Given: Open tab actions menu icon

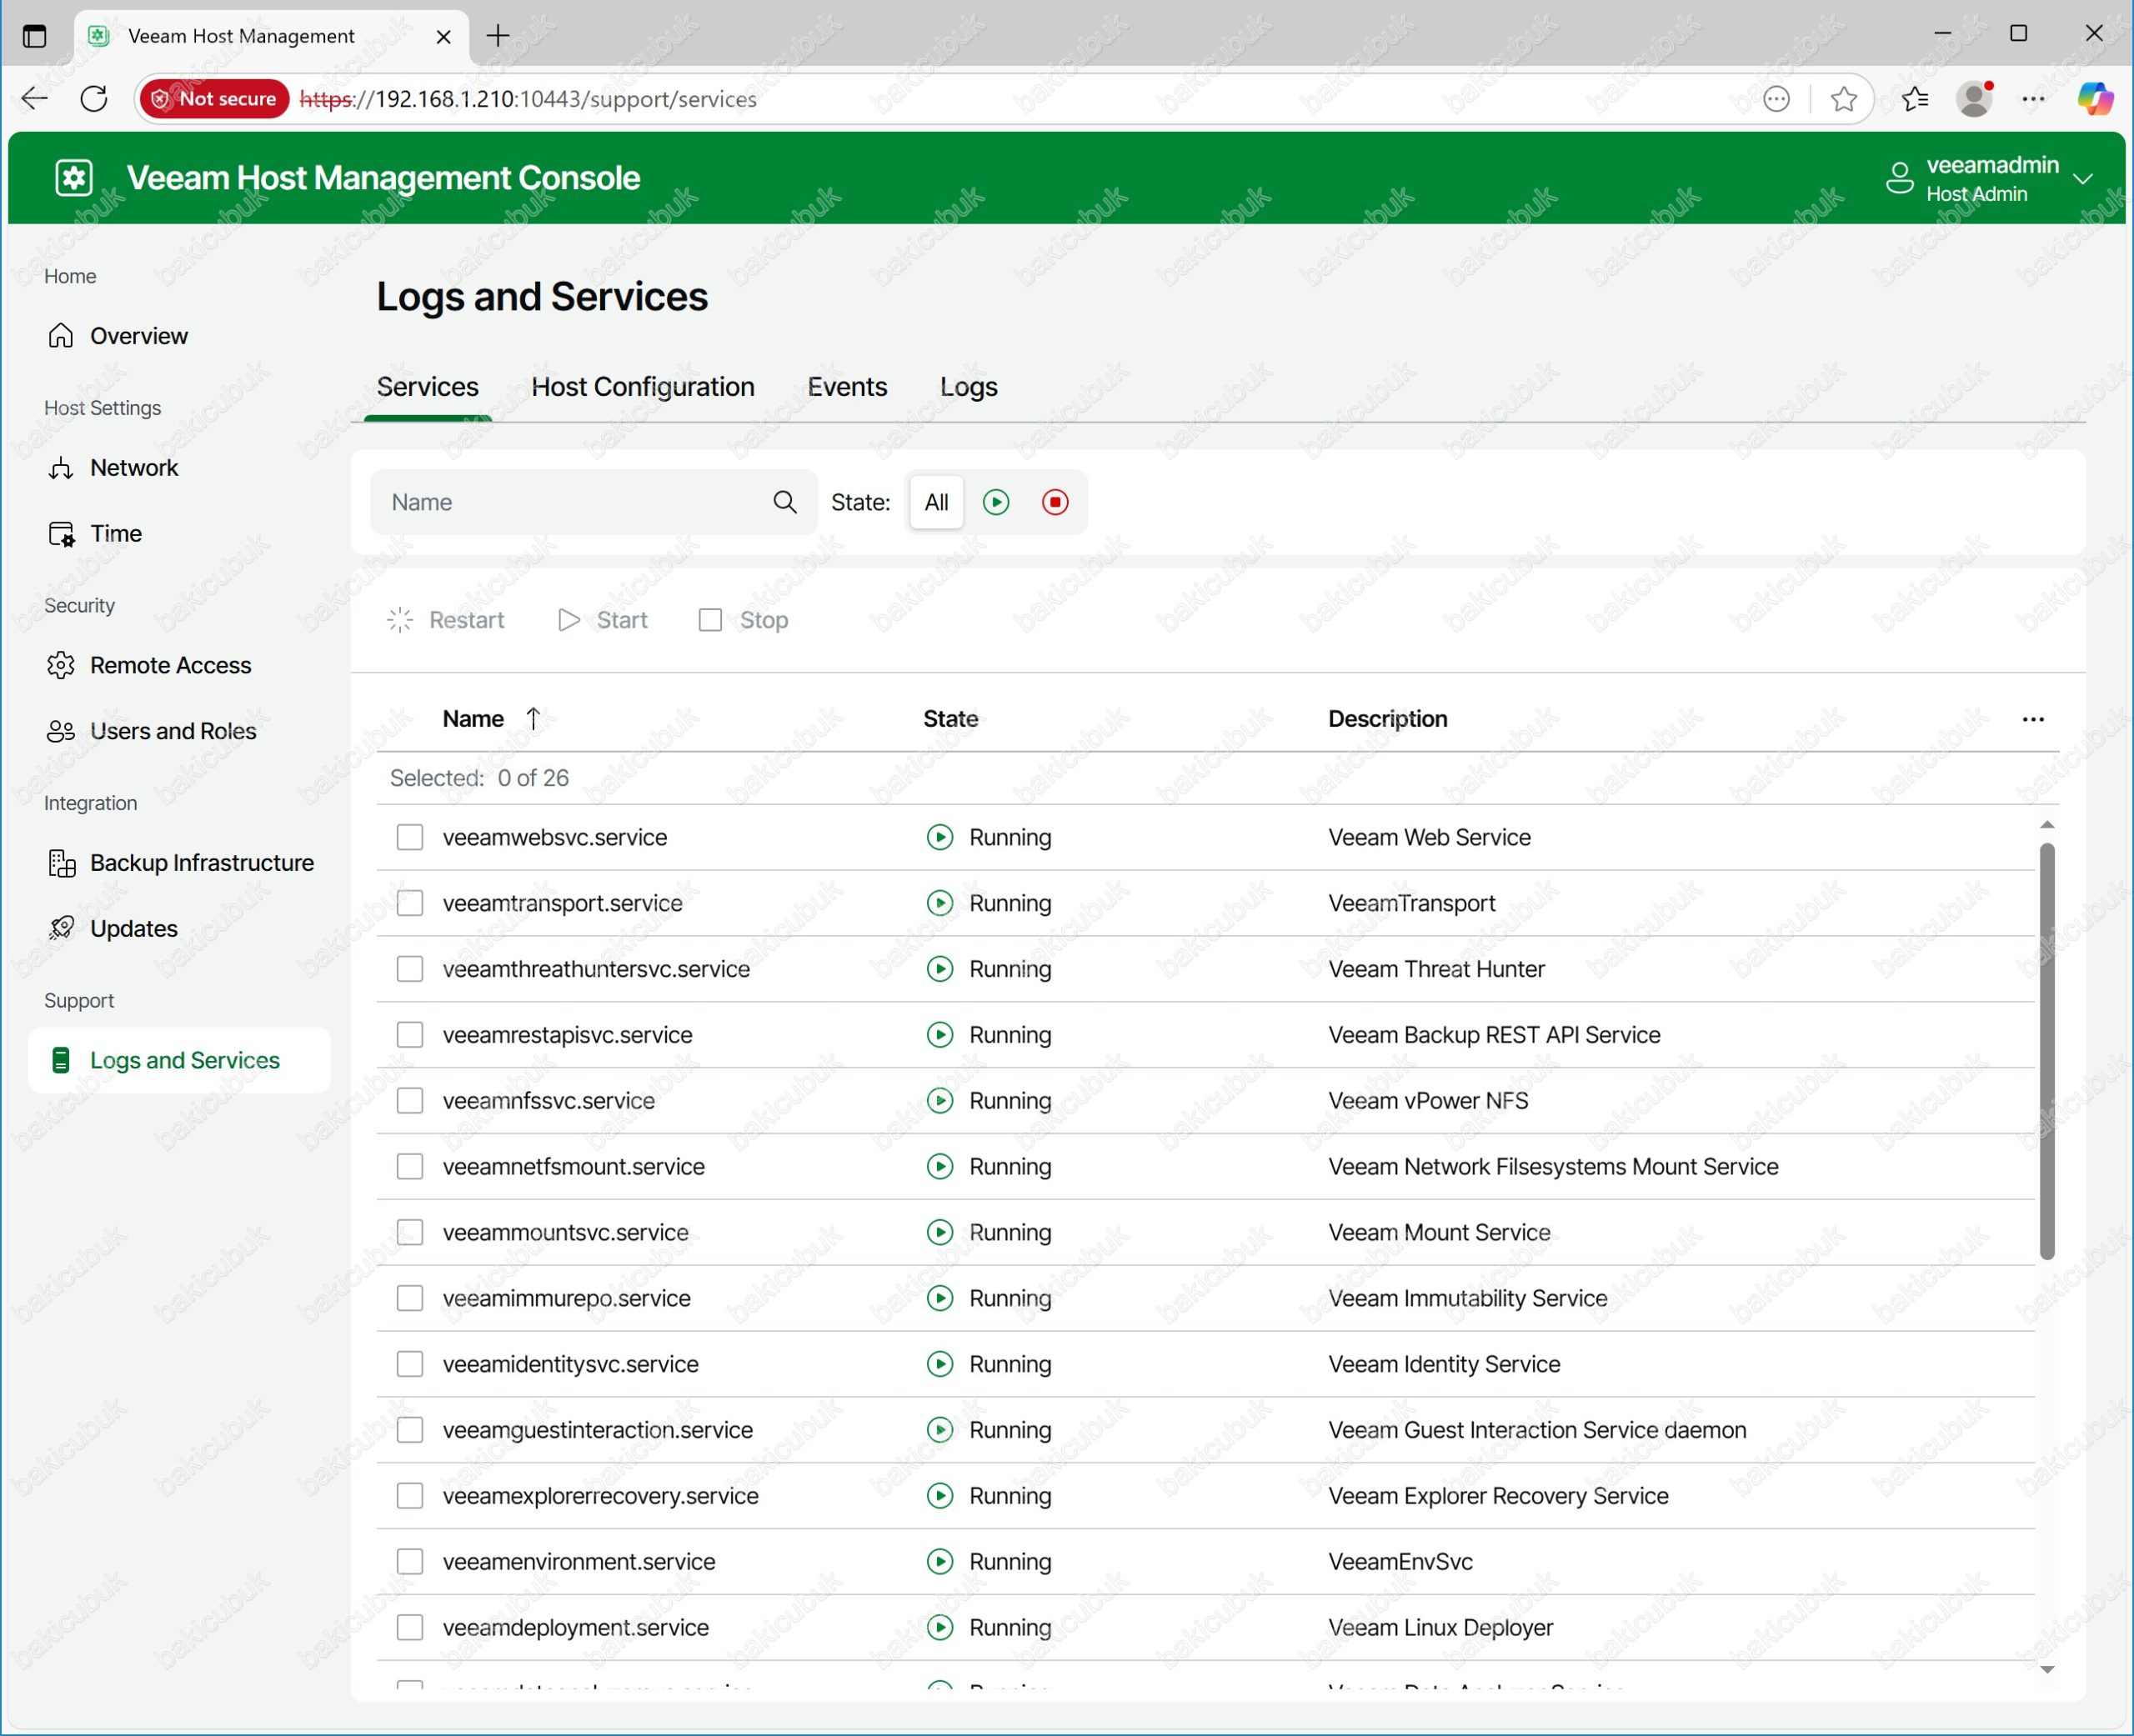Looking at the screenshot, I should pos(35,36).
